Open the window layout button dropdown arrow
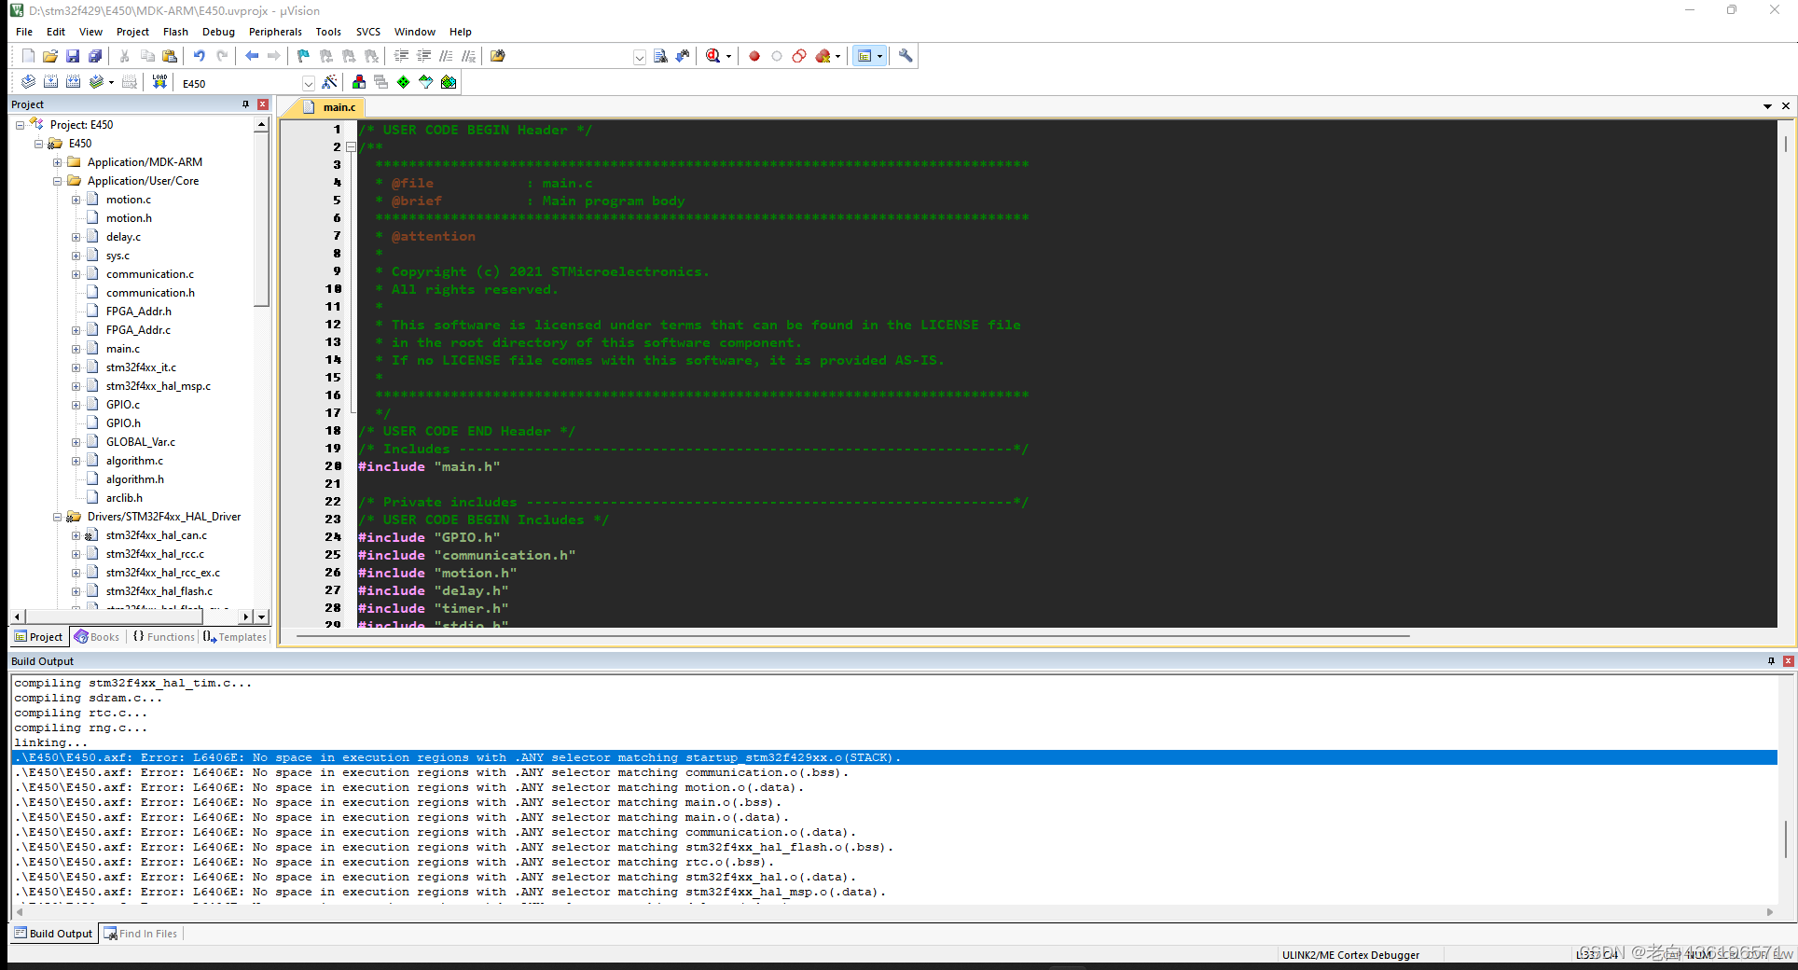 click(x=879, y=56)
